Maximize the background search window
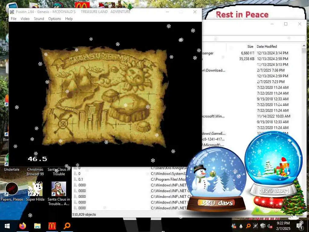Viewport: 309px width, 232px height. [286, 24]
